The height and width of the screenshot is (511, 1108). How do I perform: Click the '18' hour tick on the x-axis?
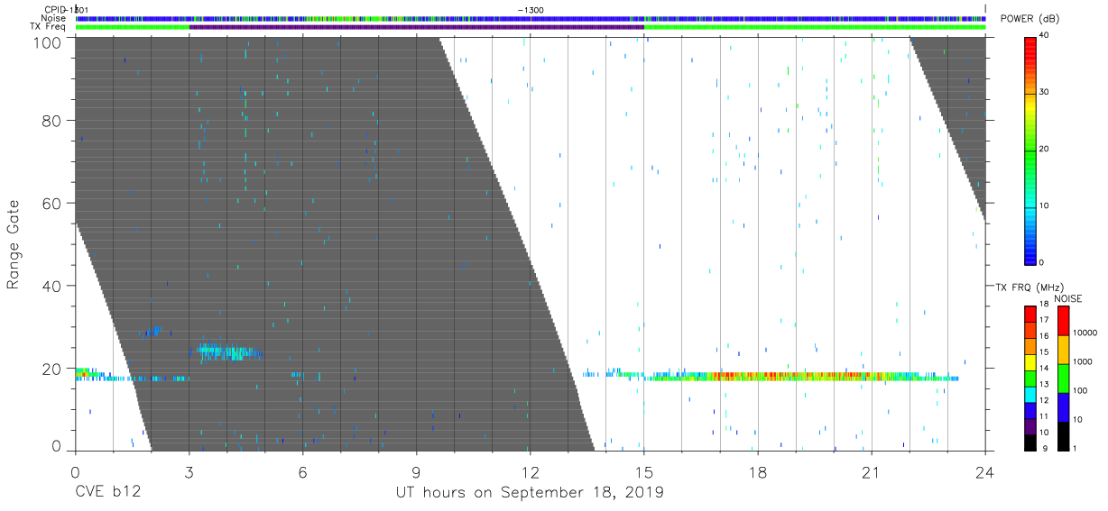(758, 472)
